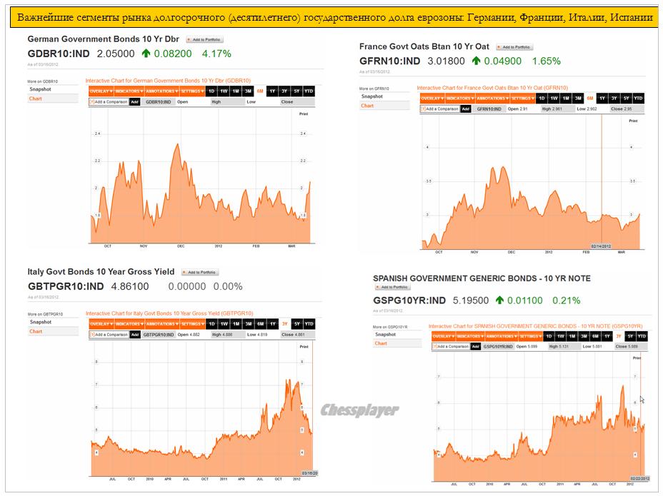
Task: Click the black Add button in German chart
Action: point(134,102)
